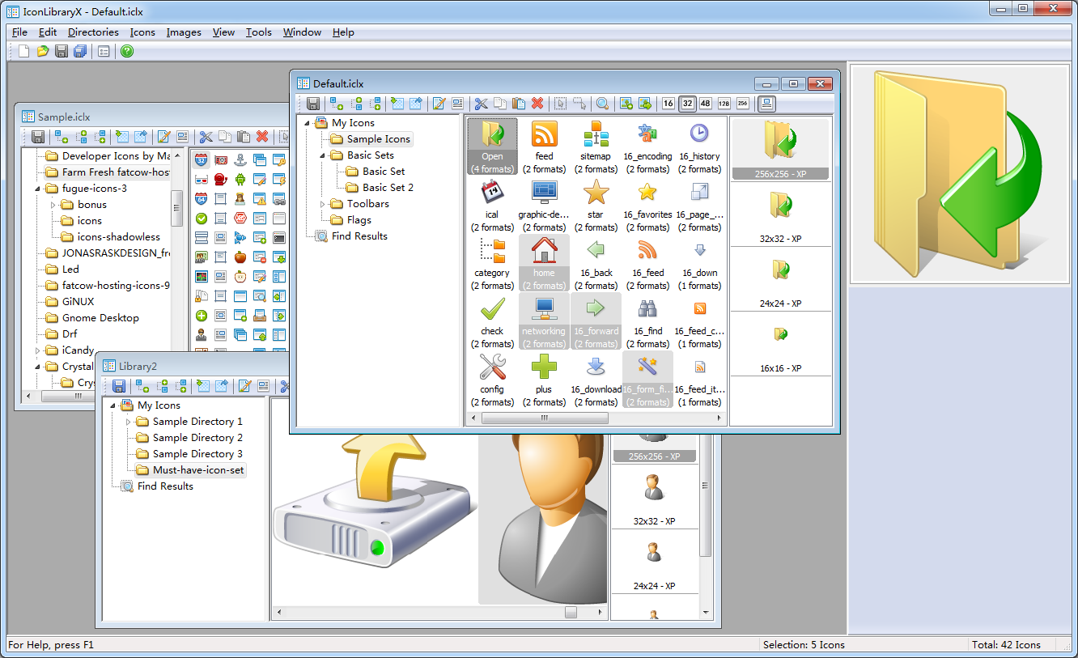Click the New library icon in main toolbar
Viewport: 1078px width, 658px height.
pyautogui.click(x=23, y=50)
